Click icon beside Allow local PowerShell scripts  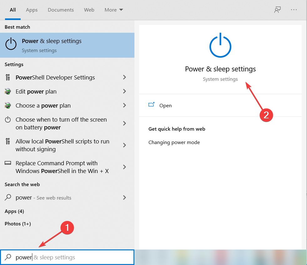coord(8,141)
